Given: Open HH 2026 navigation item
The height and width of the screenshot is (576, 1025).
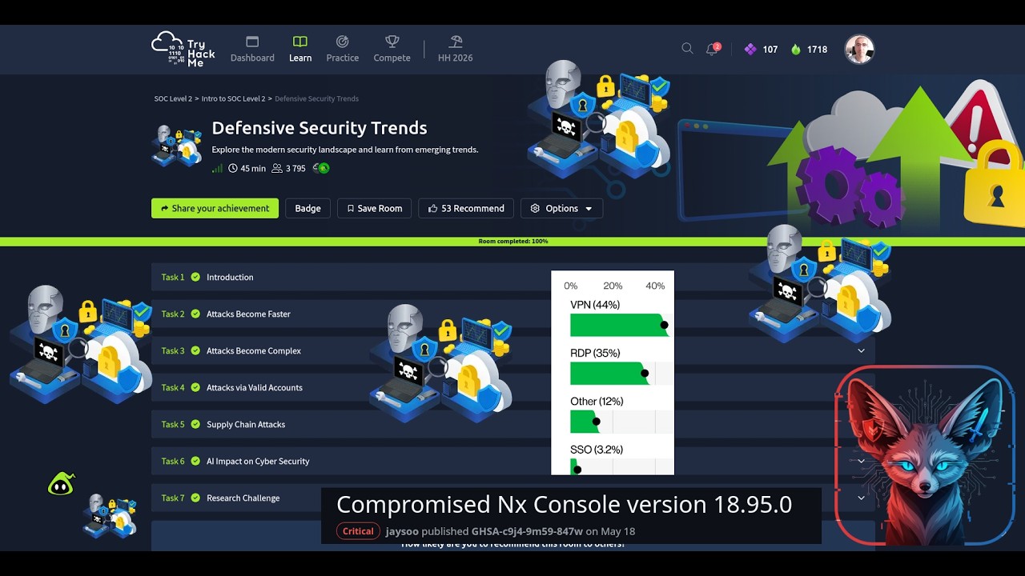Looking at the screenshot, I should (x=455, y=49).
